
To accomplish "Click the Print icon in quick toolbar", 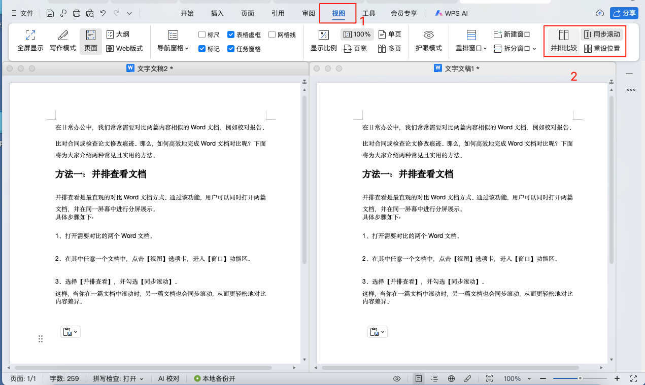I will pos(77,13).
